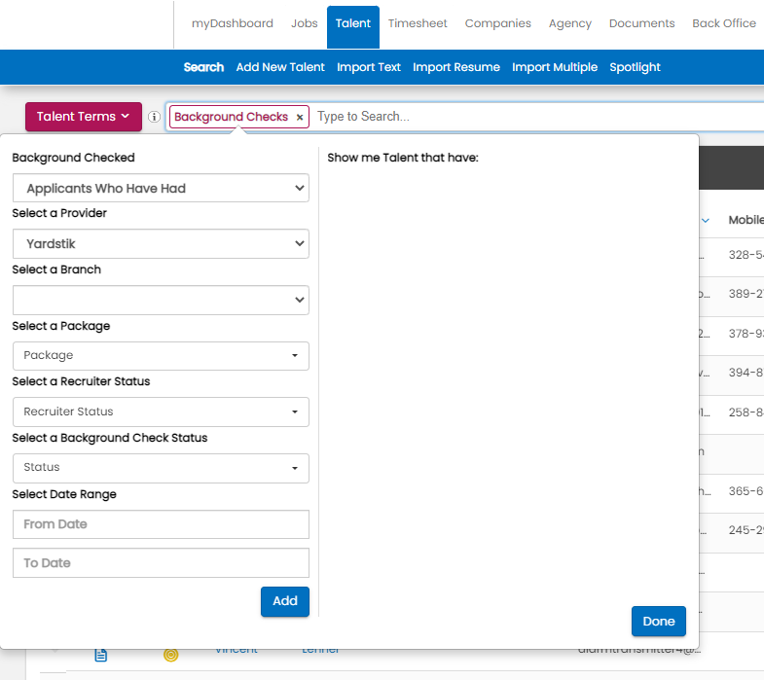Click the document icon in bottom row

point(101,655)
